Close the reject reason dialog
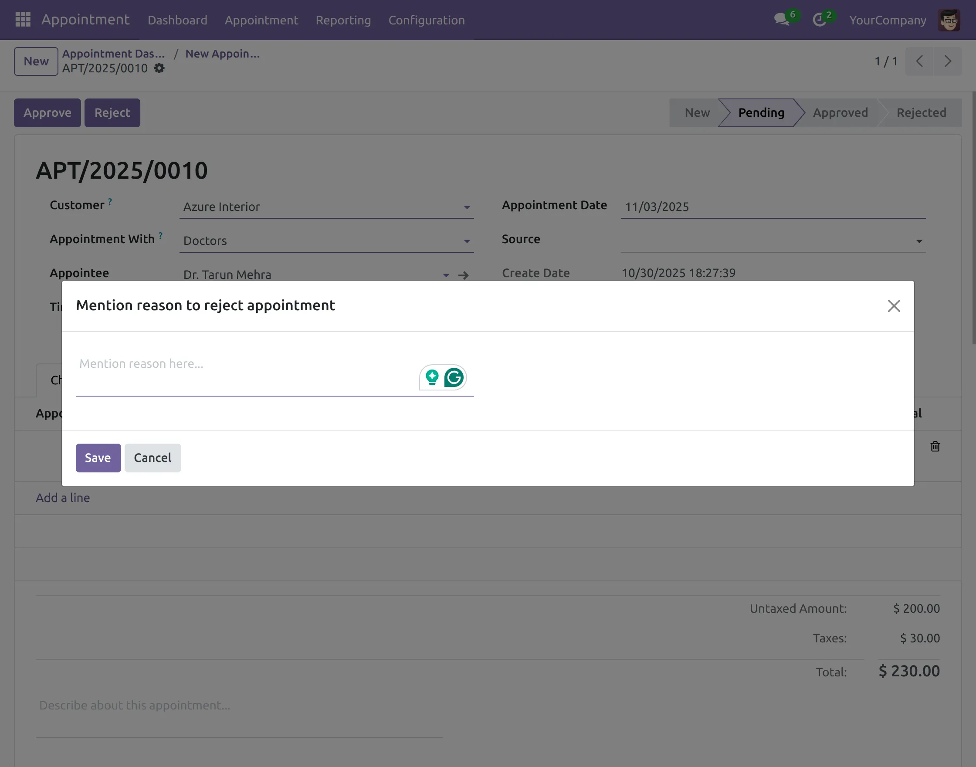This screenshot has height=767, width=976. (894, 306)
